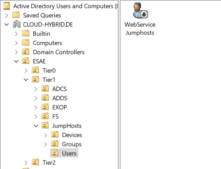The image size is (221, 169).
Task: Expand the Tier0 node chevron
Action: (26, 71)
